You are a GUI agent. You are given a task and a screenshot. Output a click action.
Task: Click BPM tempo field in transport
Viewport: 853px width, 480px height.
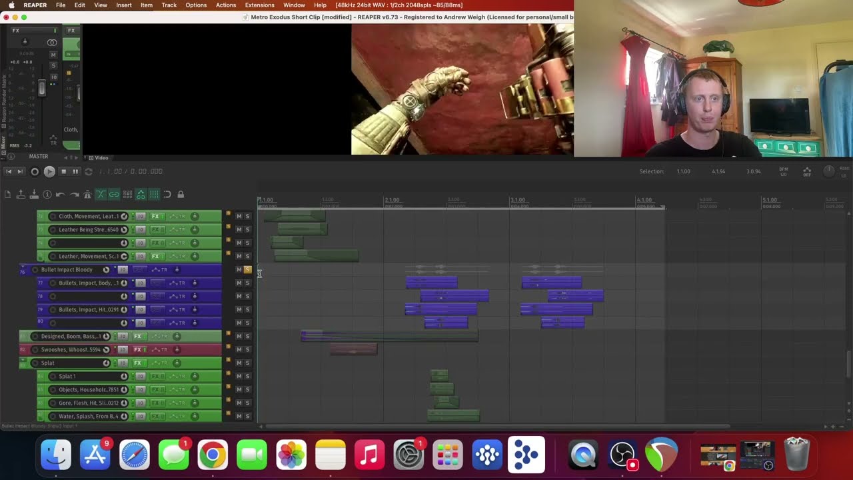tap(784, 171)
